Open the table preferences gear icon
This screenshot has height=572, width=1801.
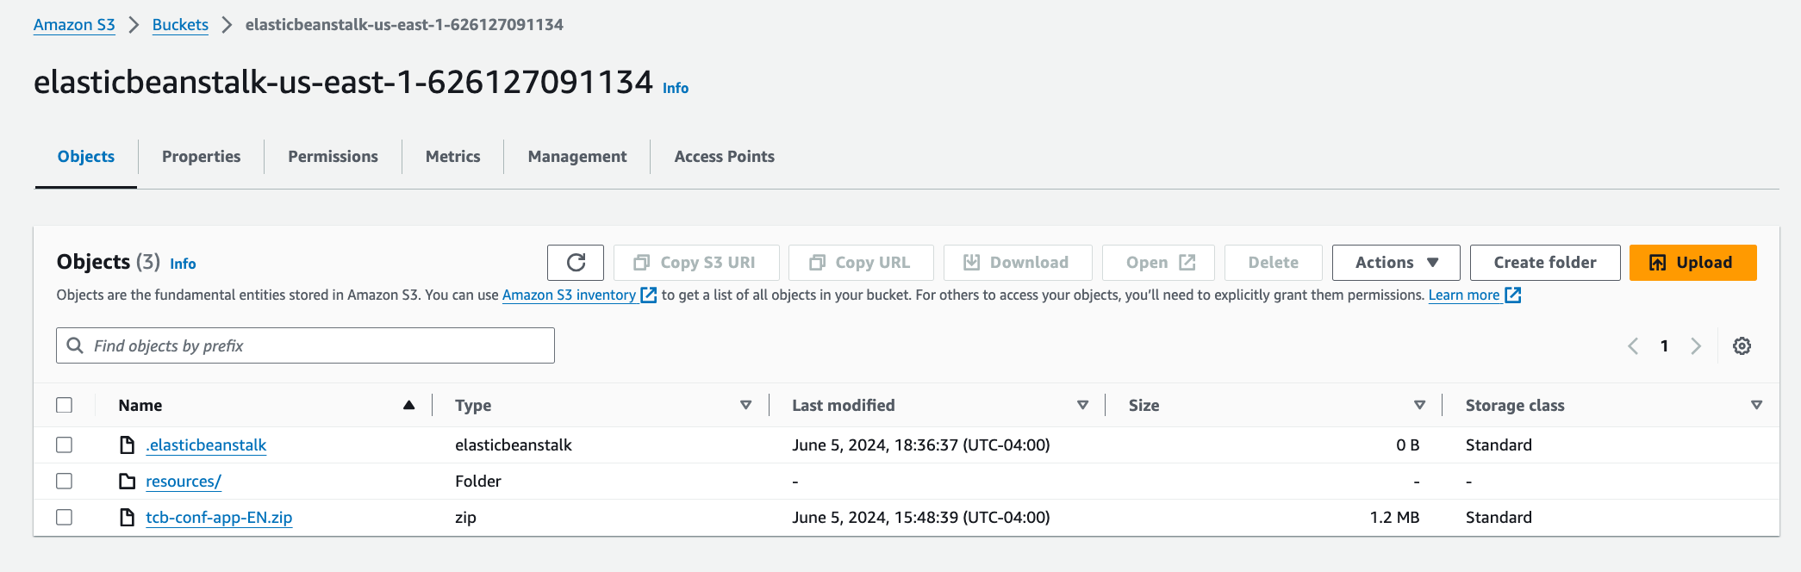click(x=1742, y=346)
